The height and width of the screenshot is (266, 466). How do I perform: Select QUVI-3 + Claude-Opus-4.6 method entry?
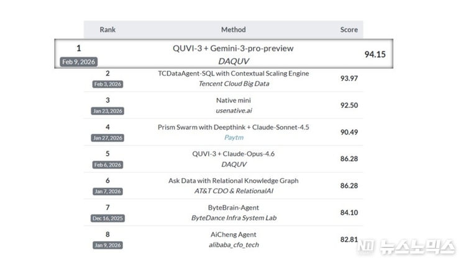coord(233,154)
